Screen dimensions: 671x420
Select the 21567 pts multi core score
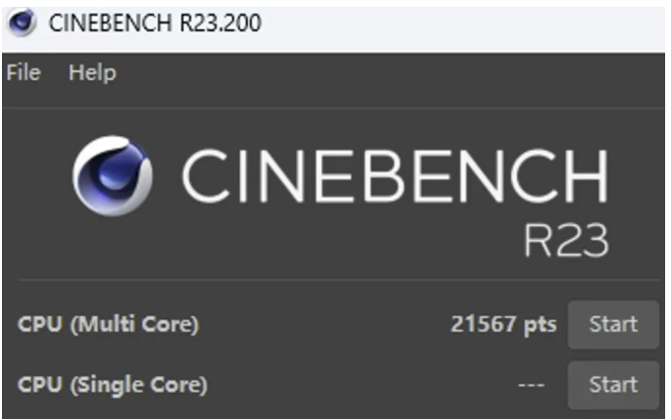[483, 325]
